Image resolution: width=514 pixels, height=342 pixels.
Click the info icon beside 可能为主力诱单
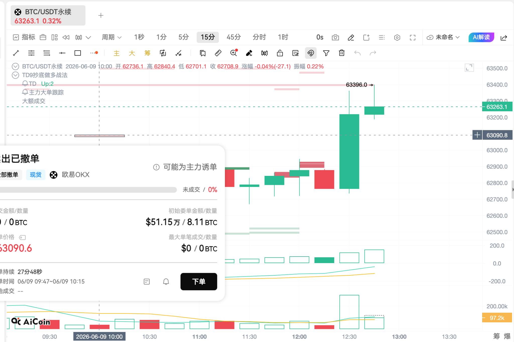[156, 167]
